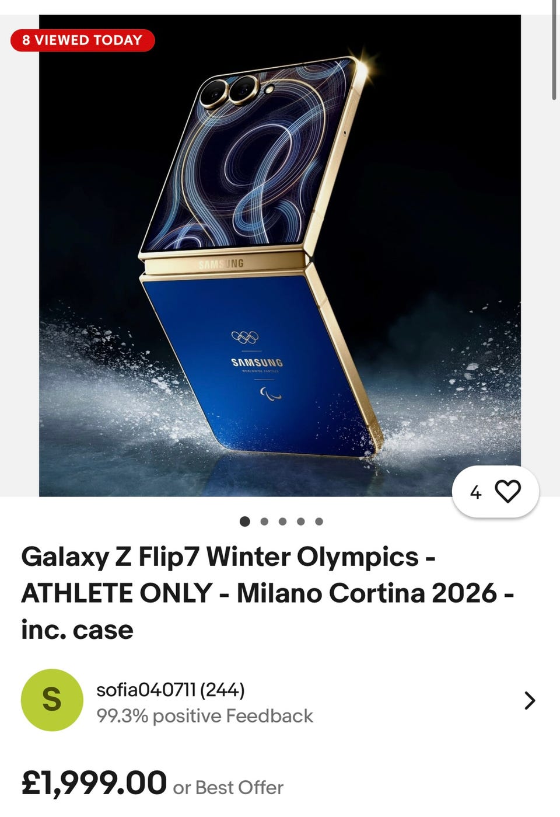Open the Galaxy Z Flip7 product photo
The height and width of the screenshot is (817, 560).
point(280,256)
